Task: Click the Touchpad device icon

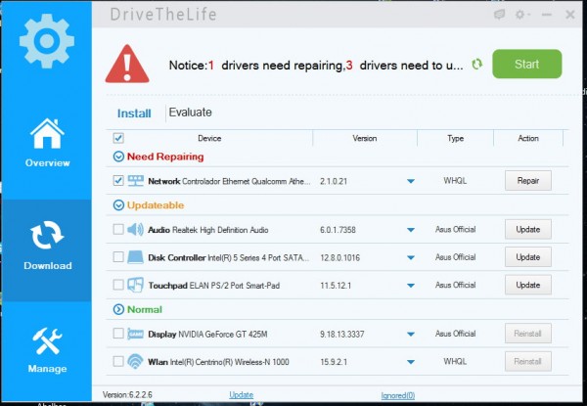Action: [135, 285]
